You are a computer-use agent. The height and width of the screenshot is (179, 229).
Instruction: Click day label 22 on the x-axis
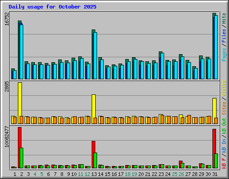pyautogui.click(x=154, y=174)
